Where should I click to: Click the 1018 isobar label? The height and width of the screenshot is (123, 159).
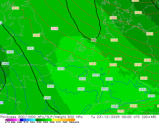click(147, 60)
